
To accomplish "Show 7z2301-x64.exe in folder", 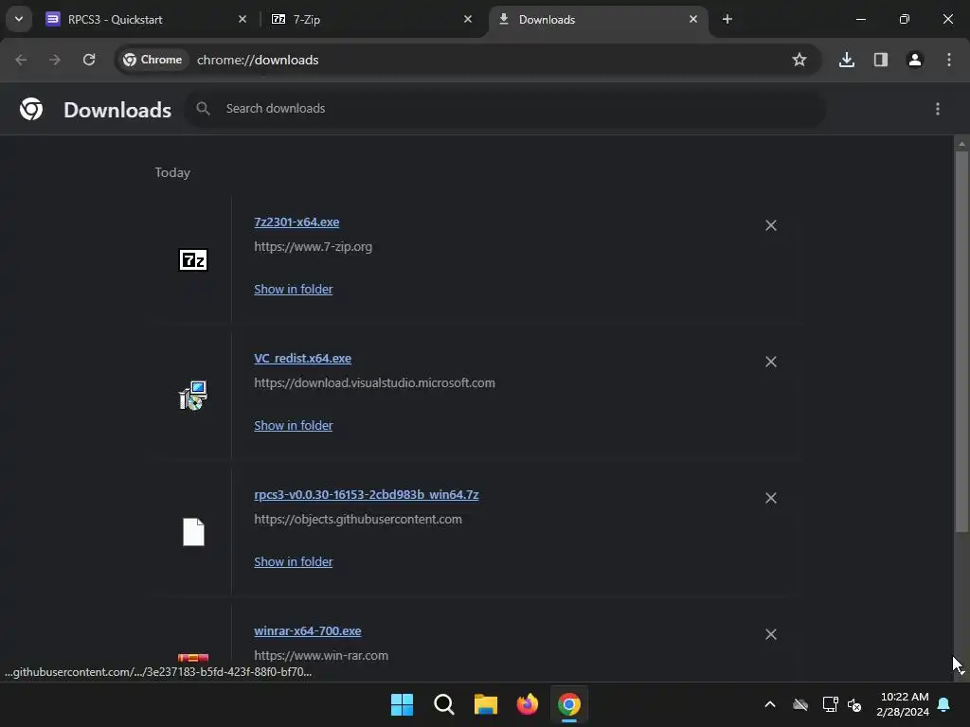I will [294, 290].
